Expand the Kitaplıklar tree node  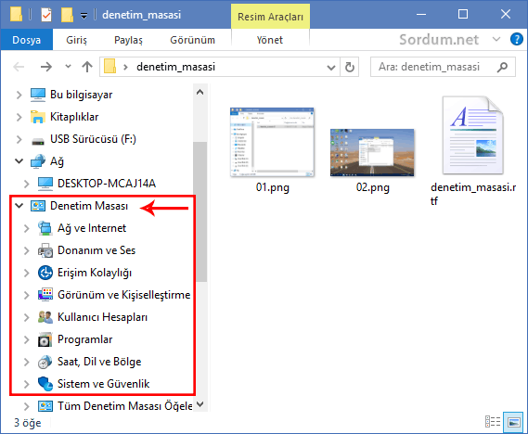19,117
